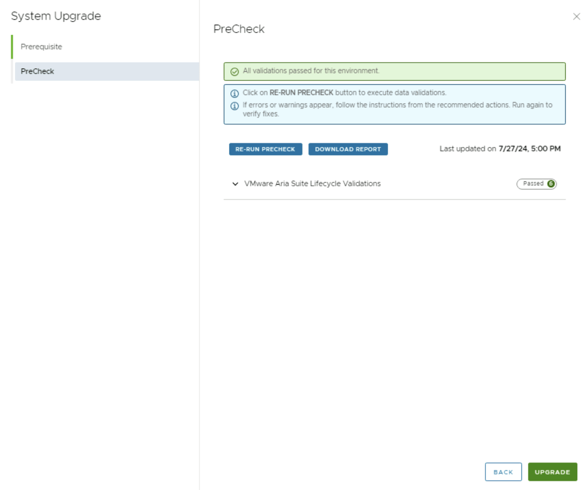Start the upgrade with UPGRADE button
The width and height of the screenshot is (587, 490).
click(552, 472)
